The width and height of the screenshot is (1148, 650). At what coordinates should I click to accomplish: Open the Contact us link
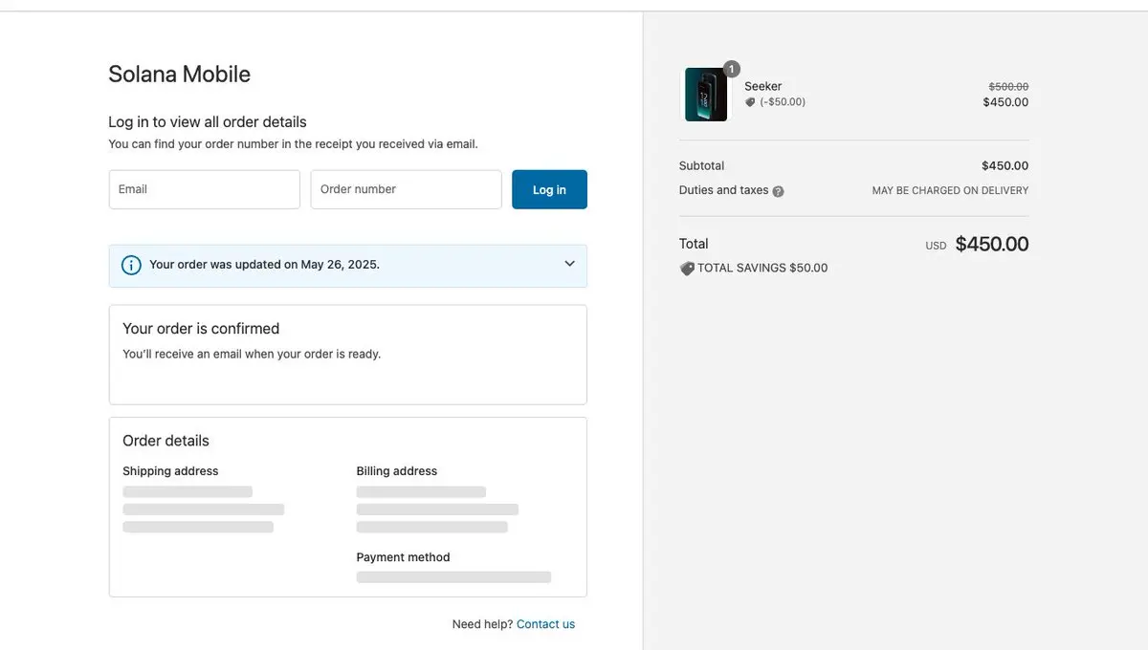pos(545,624)
